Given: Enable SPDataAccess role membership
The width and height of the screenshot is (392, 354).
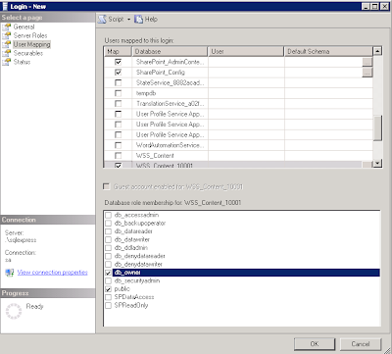Looking at the screenshot, I should click(108, 297).
